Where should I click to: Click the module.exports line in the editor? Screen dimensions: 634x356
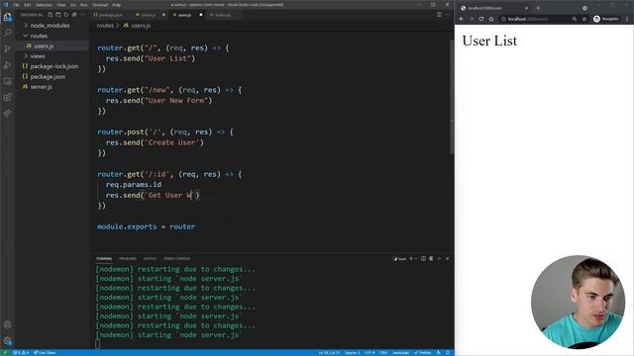click(146, 226)
